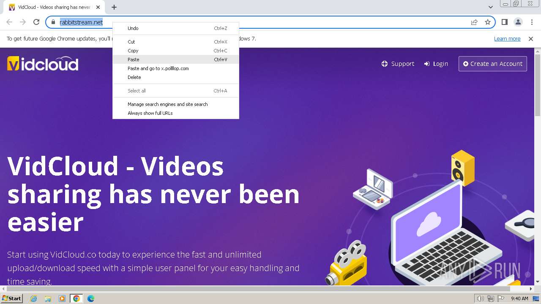The height and width of the screenshot is (304, 541).
Task: Open Microsoft Edge from the taskbar
Action: pyautogui.click(x=90, y=299)
